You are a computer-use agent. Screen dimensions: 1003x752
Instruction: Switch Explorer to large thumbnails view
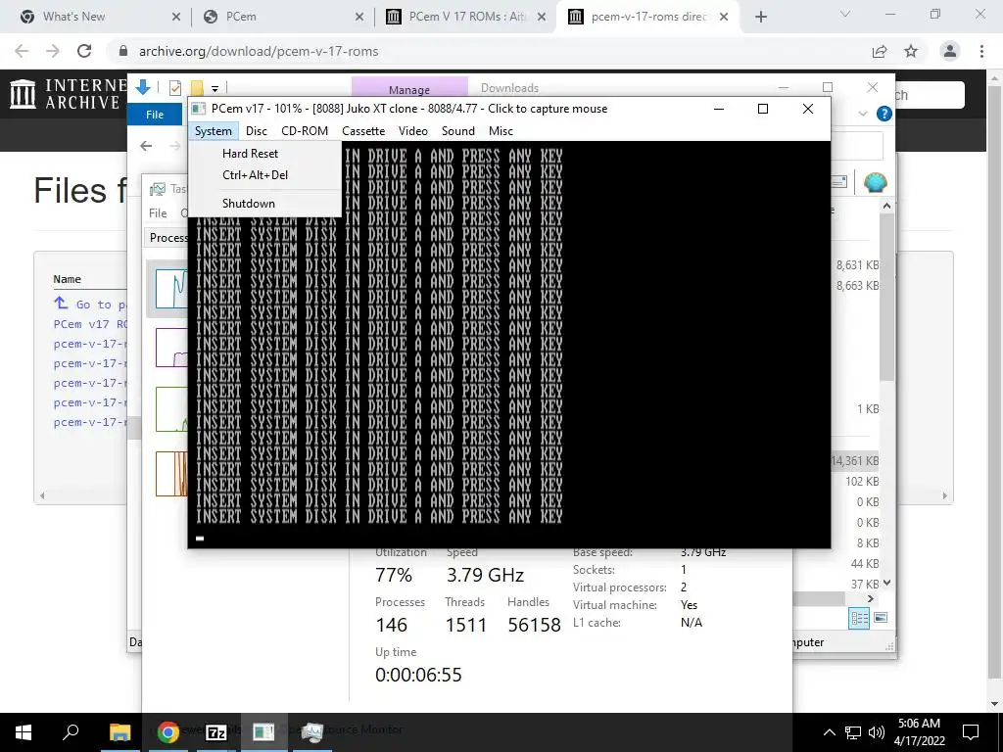pos(881,618)
